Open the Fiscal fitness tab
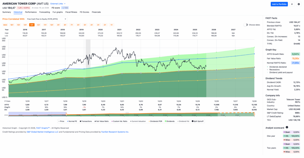The height and width of the screenshot is (158, 304). pos(71,12)
